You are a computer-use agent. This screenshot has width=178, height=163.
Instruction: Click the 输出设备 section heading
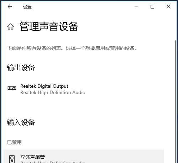pos(21,67)
